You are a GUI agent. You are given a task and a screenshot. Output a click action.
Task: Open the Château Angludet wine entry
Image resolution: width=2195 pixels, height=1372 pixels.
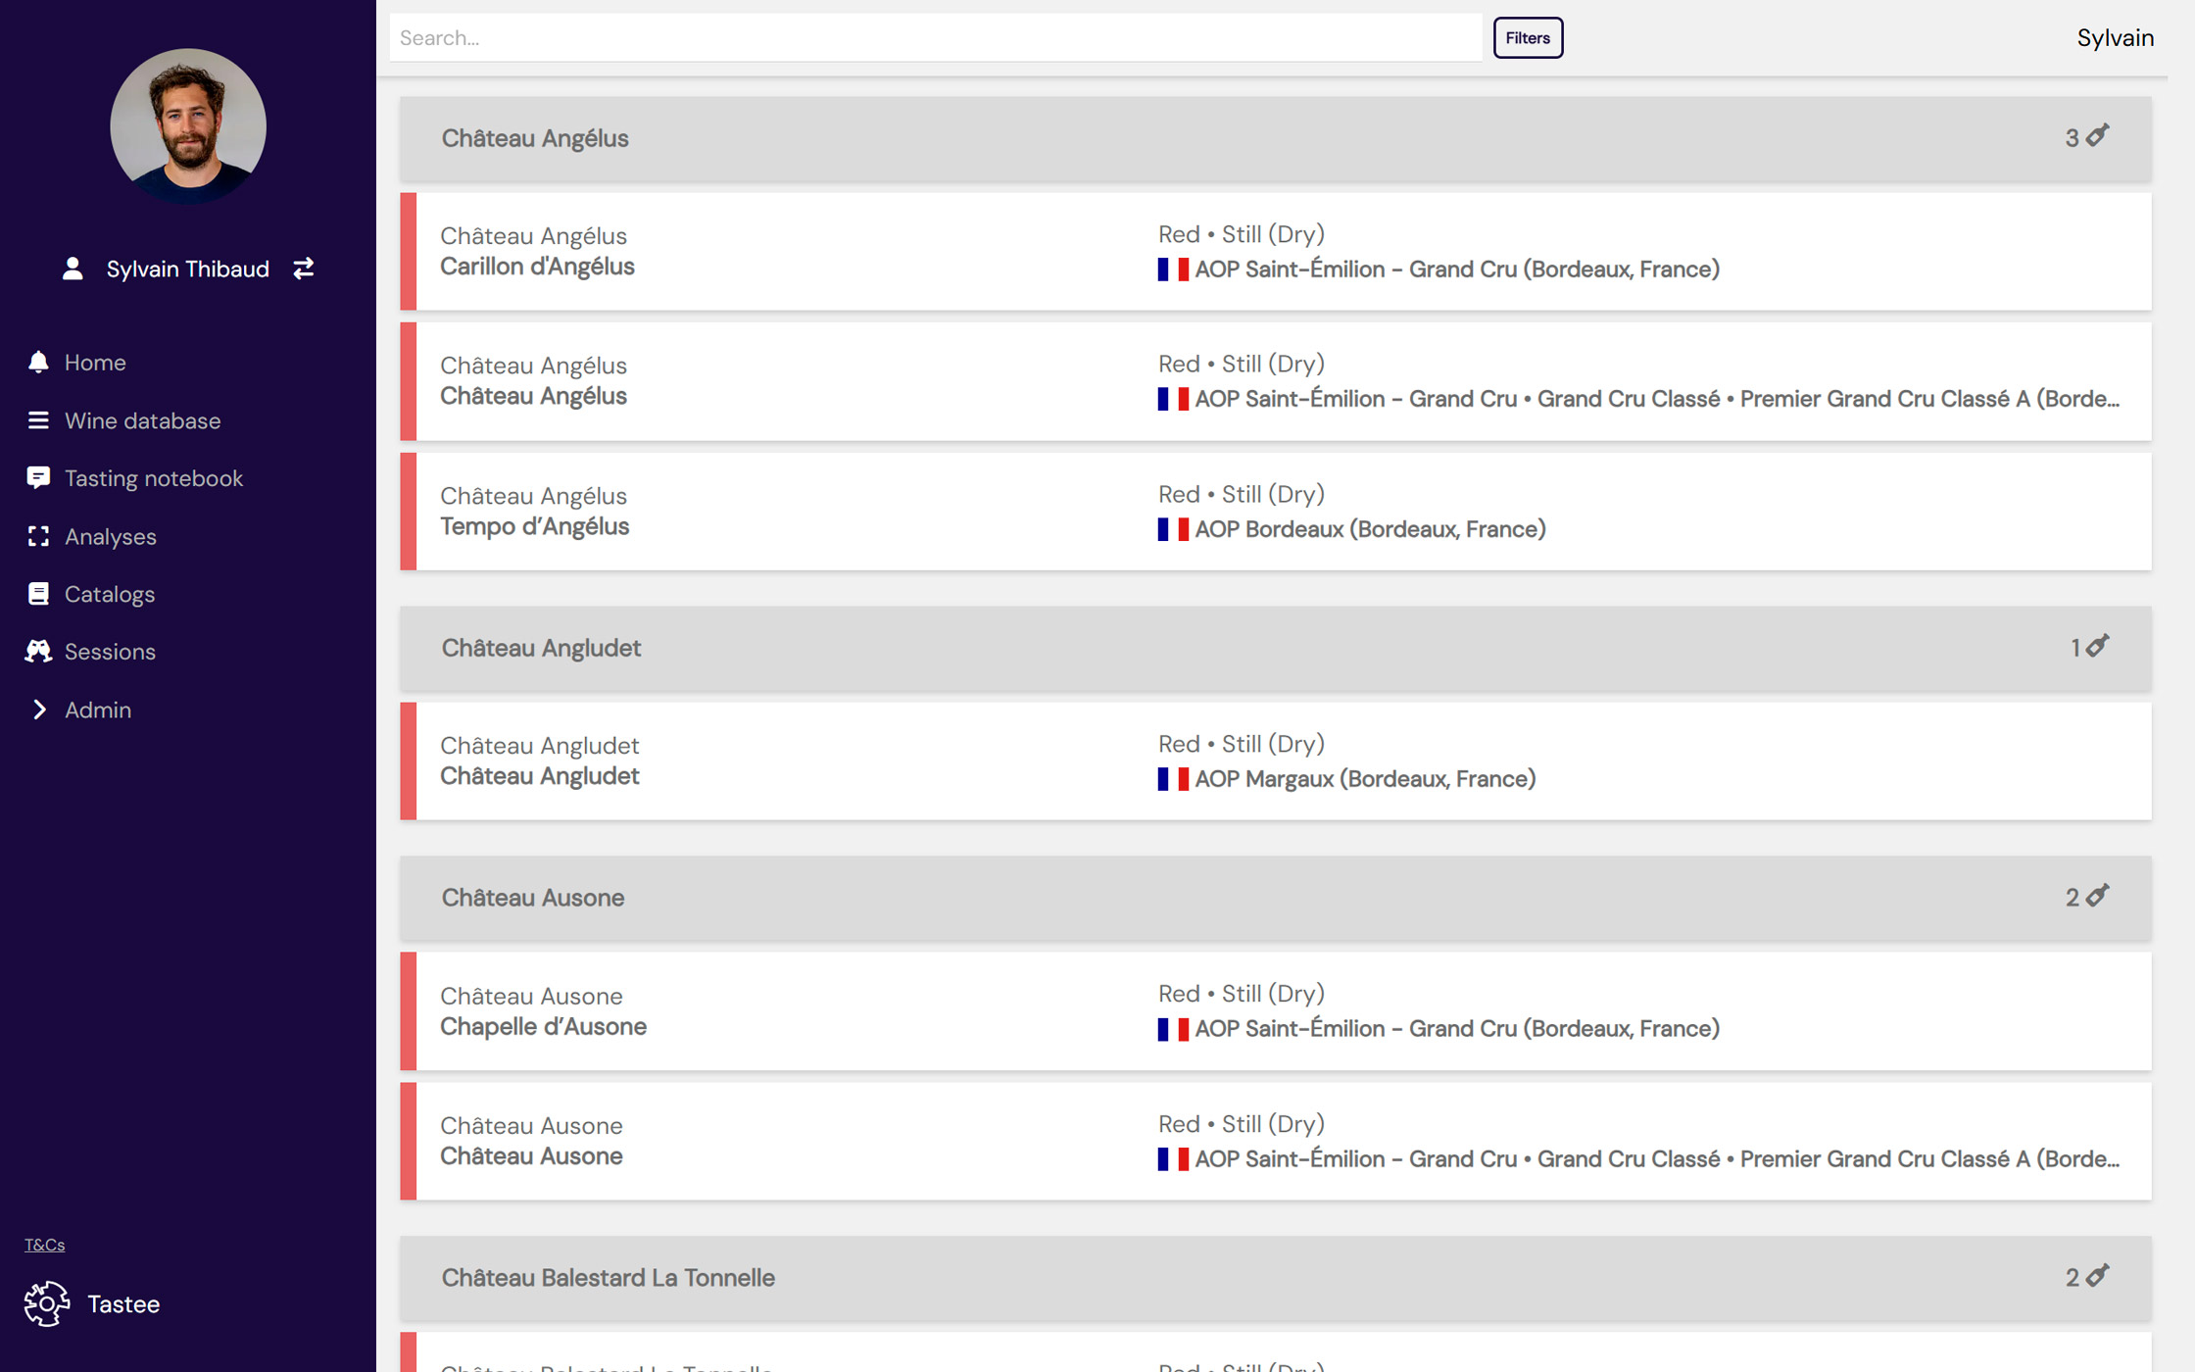pos(1275,761)
